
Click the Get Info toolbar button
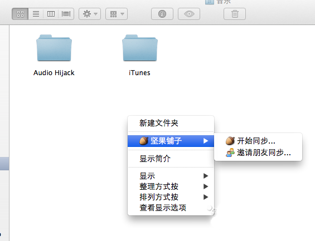(162, 14)
